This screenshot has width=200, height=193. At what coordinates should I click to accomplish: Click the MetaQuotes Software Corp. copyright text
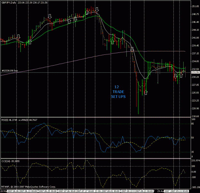pos(28,187)
